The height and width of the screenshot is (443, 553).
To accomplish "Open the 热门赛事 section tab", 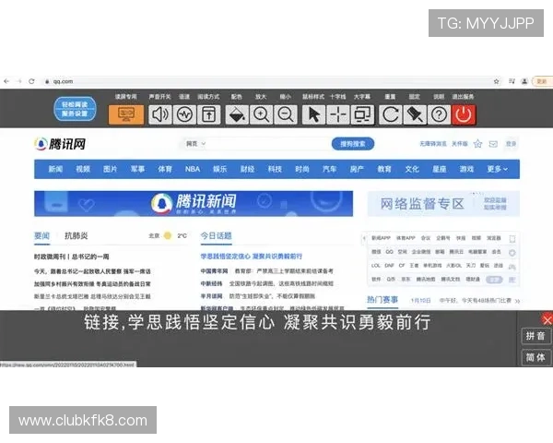I will click(382, 300).
